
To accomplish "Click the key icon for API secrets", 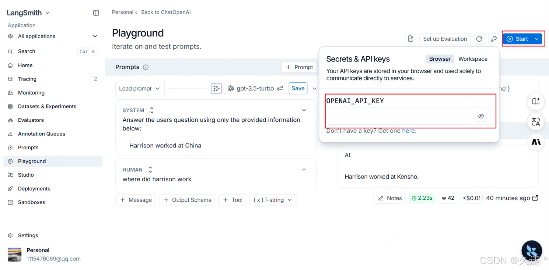I will point(494,39).
